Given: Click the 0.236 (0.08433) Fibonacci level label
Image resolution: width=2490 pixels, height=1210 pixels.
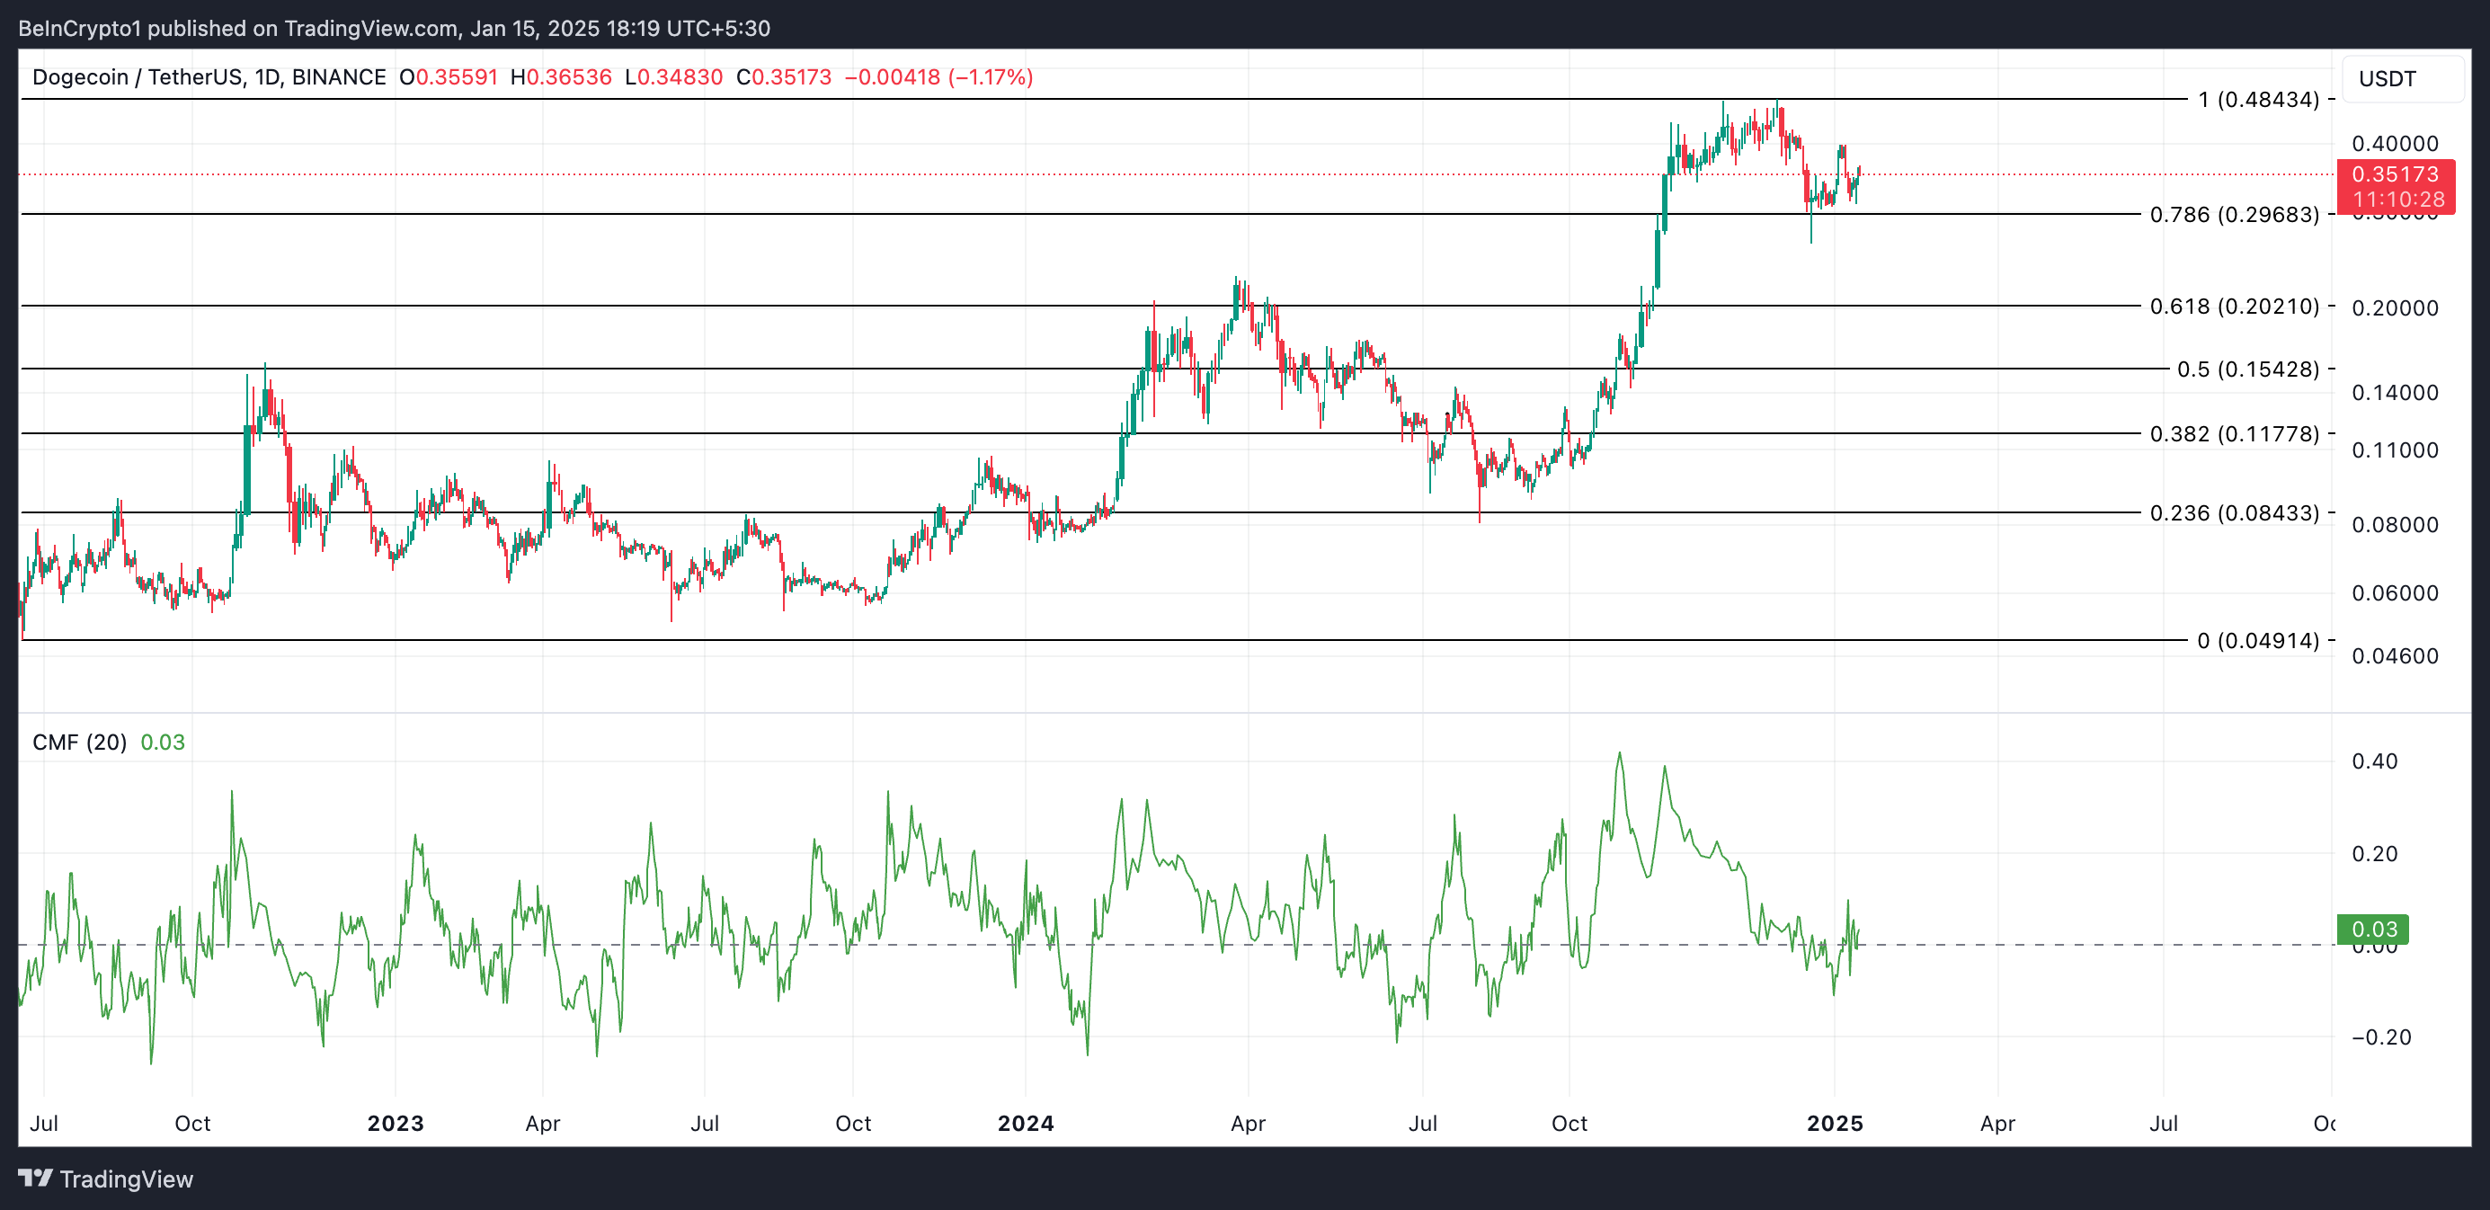Looking at the screenshot, I should tap(2233, 513).
